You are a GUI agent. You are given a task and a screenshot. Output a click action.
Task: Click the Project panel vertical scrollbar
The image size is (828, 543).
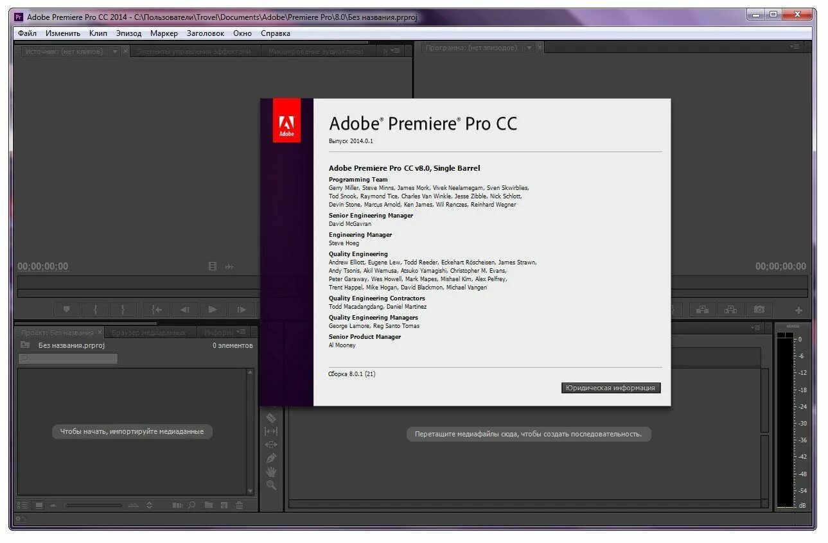[x=251, y=431]
